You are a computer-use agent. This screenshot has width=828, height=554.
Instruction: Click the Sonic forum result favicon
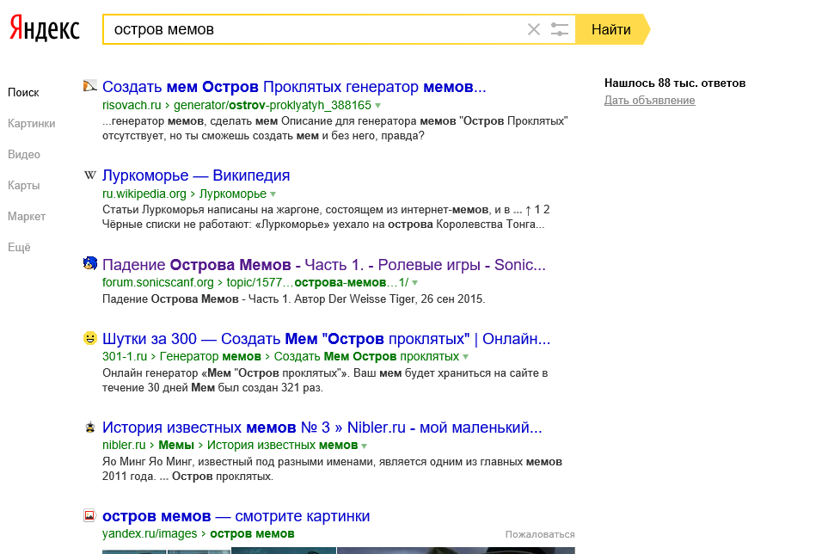pyautogui.click(x=89, y=265)
